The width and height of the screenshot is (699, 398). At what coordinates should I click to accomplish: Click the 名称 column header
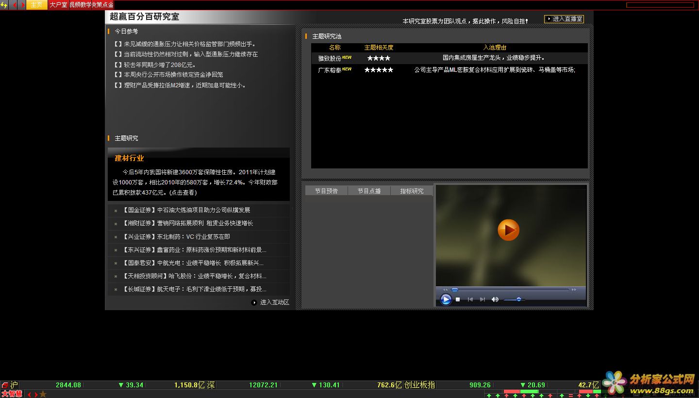pos(335,48)
